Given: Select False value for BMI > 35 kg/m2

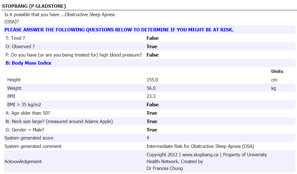Looking at the screenshot, I should [x=152, y=105].
